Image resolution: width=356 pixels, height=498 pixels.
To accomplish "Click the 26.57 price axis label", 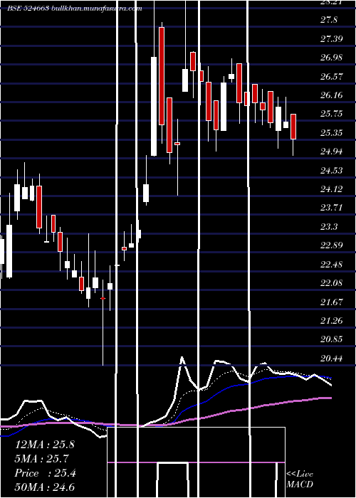I will pyautogui.click(x=331, y=77).
